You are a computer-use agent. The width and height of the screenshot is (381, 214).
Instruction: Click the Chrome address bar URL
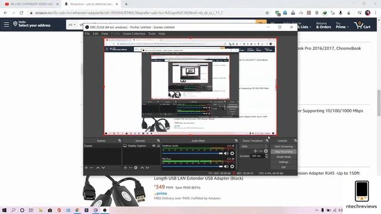tap(129, 13)
